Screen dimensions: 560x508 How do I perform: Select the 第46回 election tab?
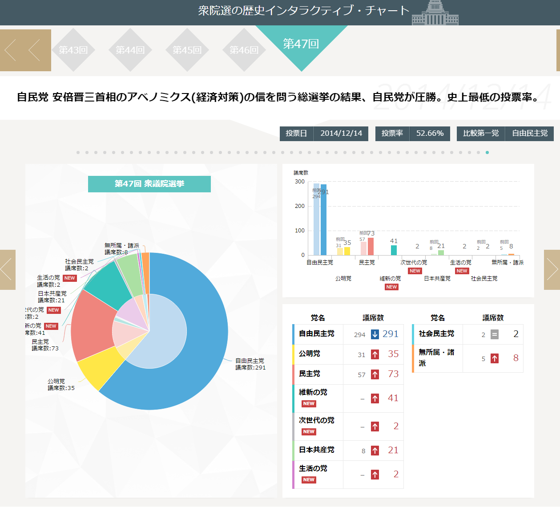244,50
